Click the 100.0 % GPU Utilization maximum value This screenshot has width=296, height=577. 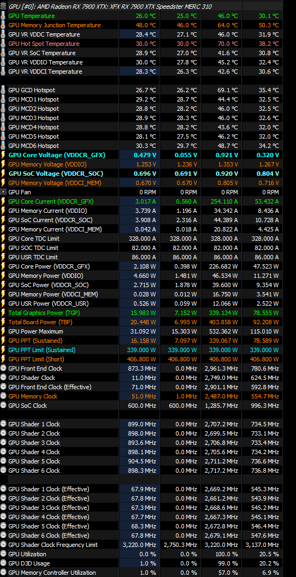tap(227, 554)
